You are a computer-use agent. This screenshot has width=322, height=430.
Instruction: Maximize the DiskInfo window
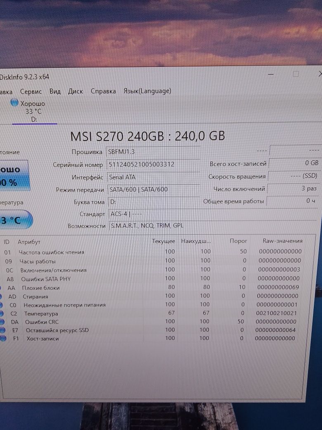coord(296,74)
